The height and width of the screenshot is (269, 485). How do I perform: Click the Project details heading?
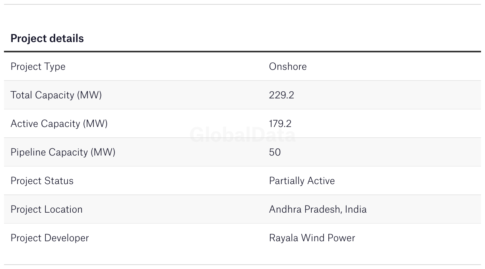[47, 38]
